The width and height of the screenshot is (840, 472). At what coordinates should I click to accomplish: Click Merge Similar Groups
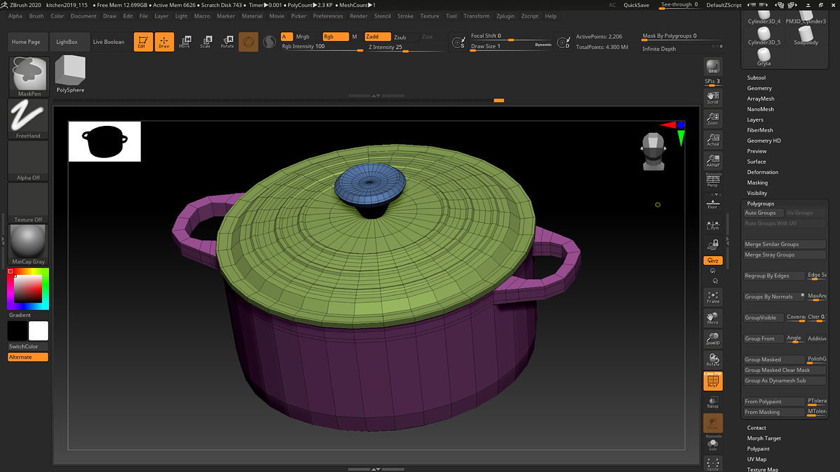[x=785, y=244]
